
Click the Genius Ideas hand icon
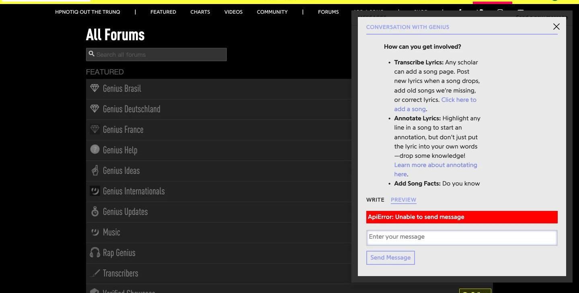(x=94, y=170)
